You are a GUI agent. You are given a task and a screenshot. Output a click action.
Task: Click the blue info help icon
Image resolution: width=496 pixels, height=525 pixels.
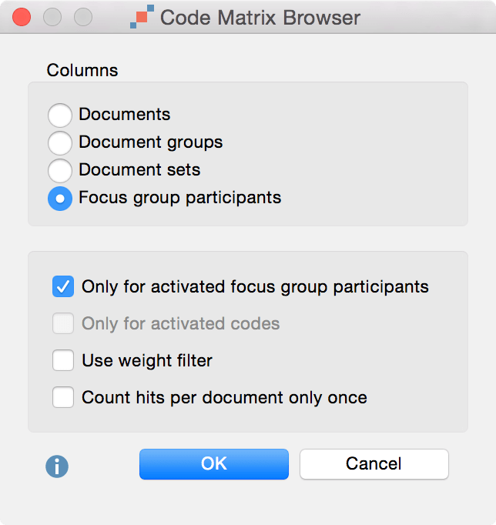[x=57, y=466]
